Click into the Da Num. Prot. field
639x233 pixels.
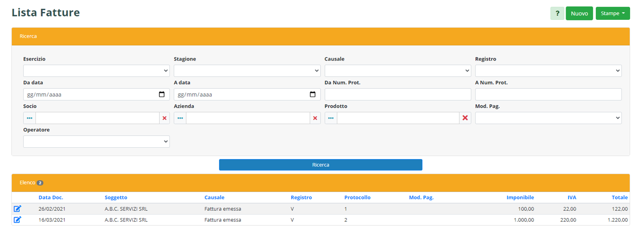click(x=398, y=94)
